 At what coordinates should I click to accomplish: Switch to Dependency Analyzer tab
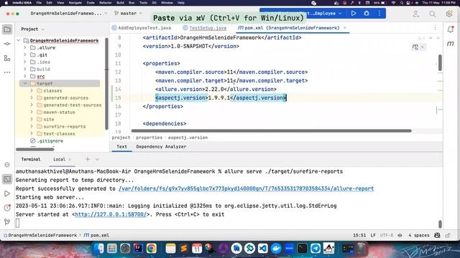[x=161, y=146]
